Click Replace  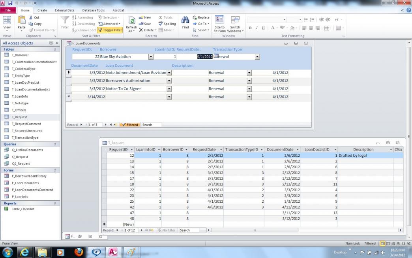tap(201, 17)
